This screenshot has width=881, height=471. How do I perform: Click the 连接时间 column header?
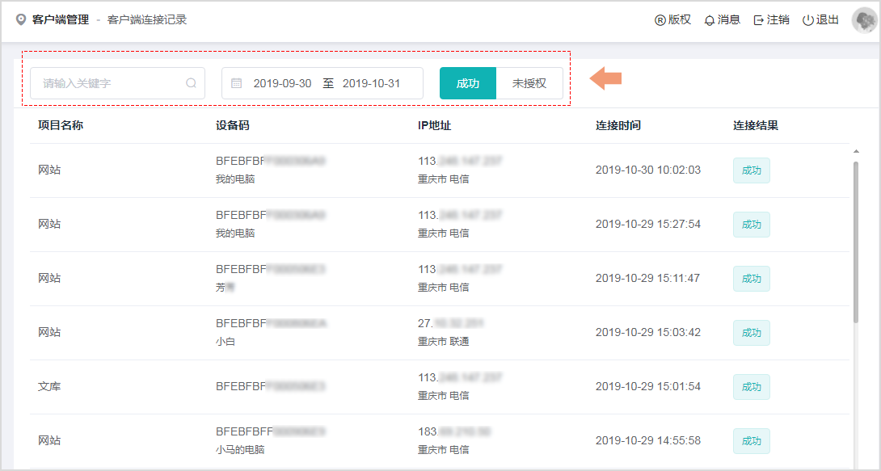click(618, 125)
